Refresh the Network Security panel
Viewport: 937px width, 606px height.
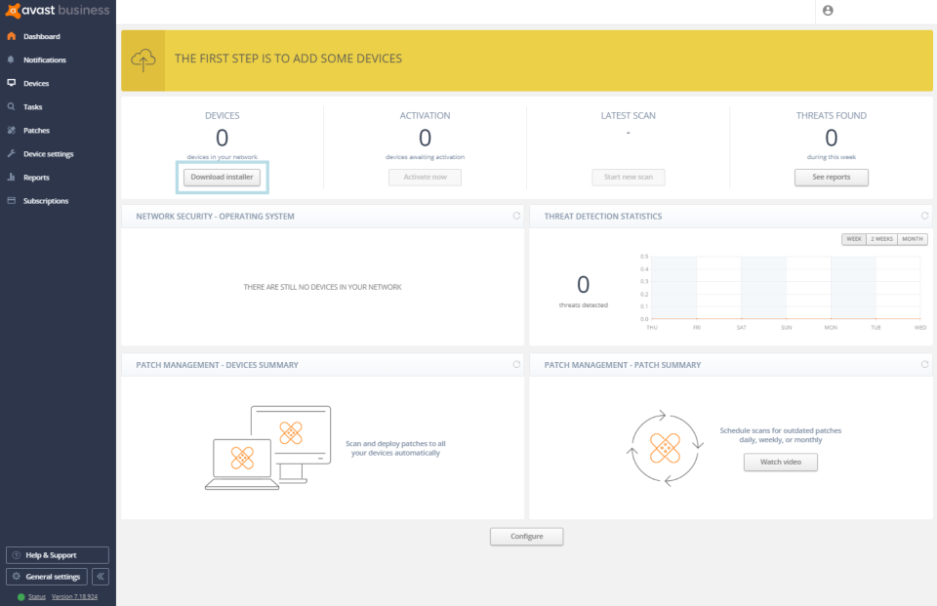tap(515, 216)
